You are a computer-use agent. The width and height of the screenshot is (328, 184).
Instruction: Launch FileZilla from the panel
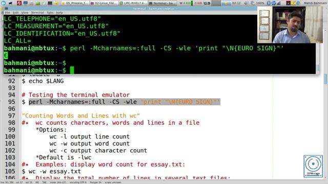click(19, 3)
